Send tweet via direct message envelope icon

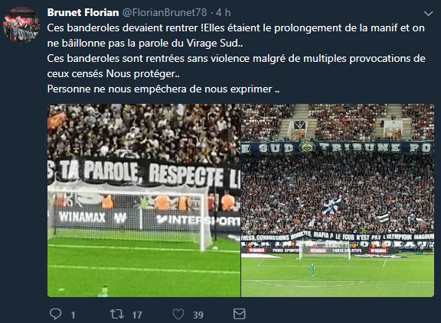click(240, 314)
